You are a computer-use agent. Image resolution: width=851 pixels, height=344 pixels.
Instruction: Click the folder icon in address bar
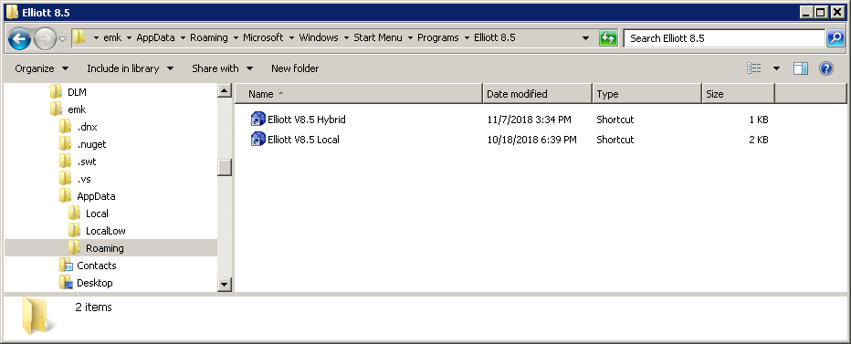79,37
